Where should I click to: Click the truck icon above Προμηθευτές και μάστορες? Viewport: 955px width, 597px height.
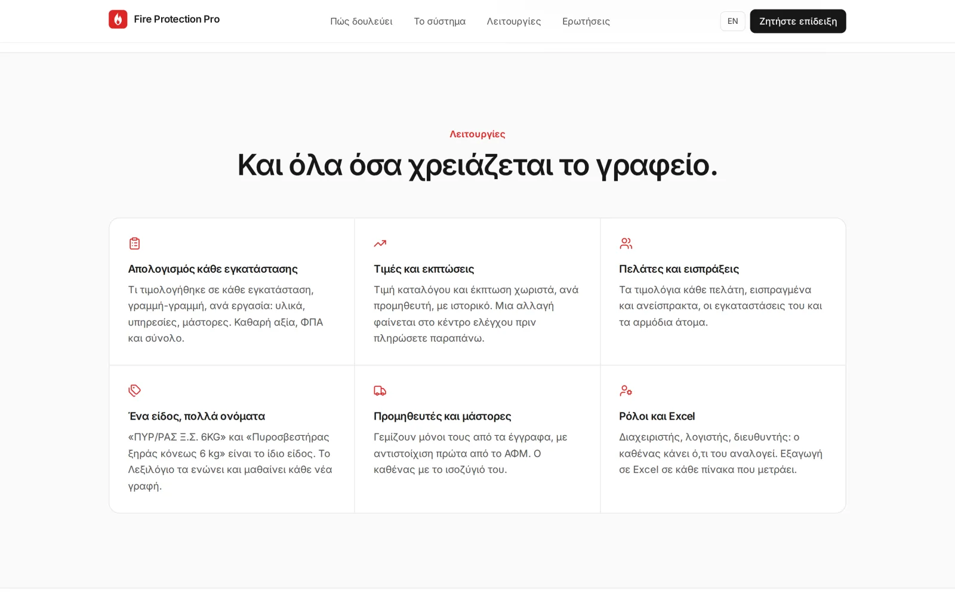[380, 390]
